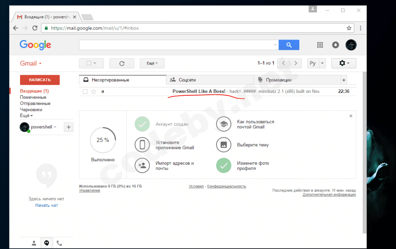Open Черновики folder
The width and height of the screenshot is (396, 249).
31,110
